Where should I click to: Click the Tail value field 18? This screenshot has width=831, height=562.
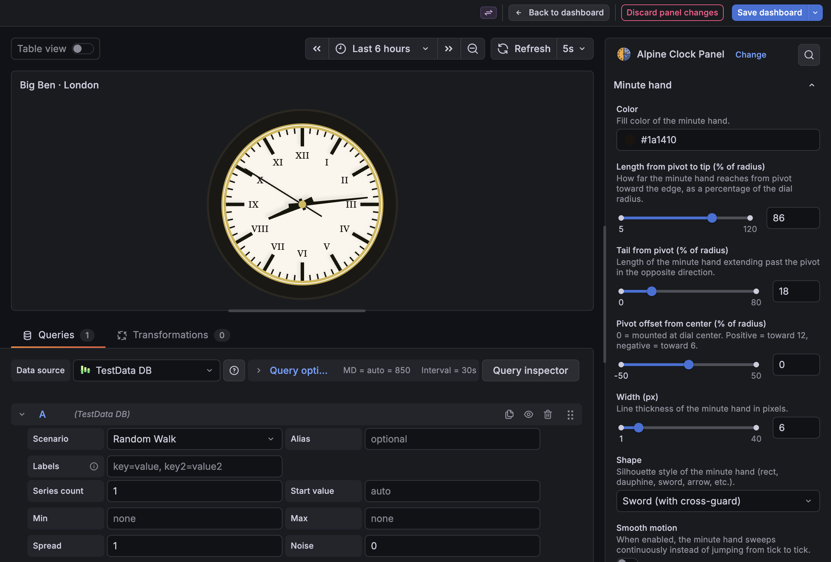(796, 291)
